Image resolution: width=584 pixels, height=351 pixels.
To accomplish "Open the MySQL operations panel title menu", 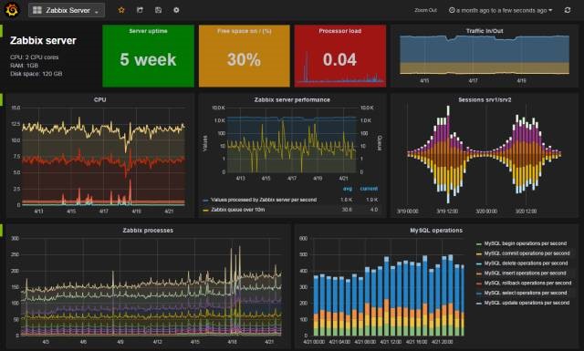I will [x=436, y=231].
